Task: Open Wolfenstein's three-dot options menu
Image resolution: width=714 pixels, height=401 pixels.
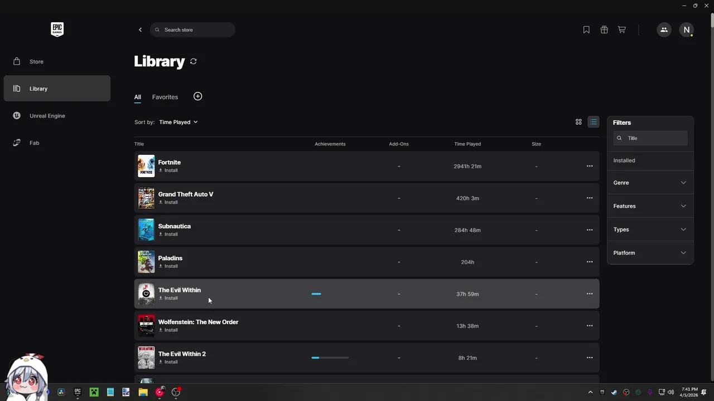Action: pos(590,326)
